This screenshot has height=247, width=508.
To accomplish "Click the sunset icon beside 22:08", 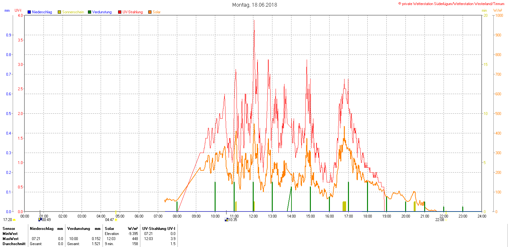I will point(446,220).
